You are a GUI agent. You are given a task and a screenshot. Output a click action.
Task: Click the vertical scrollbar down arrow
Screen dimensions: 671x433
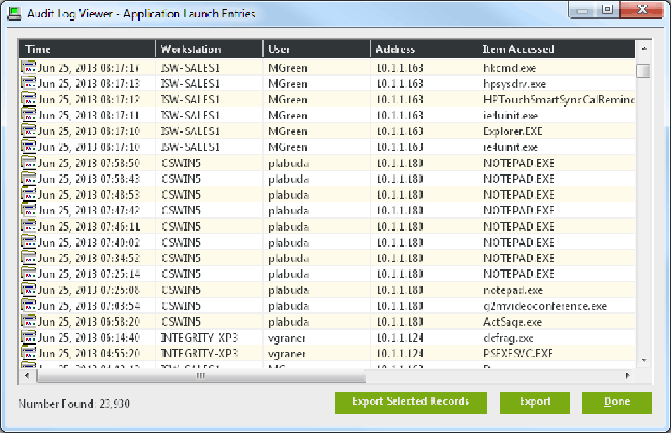[x=643, y=361]
